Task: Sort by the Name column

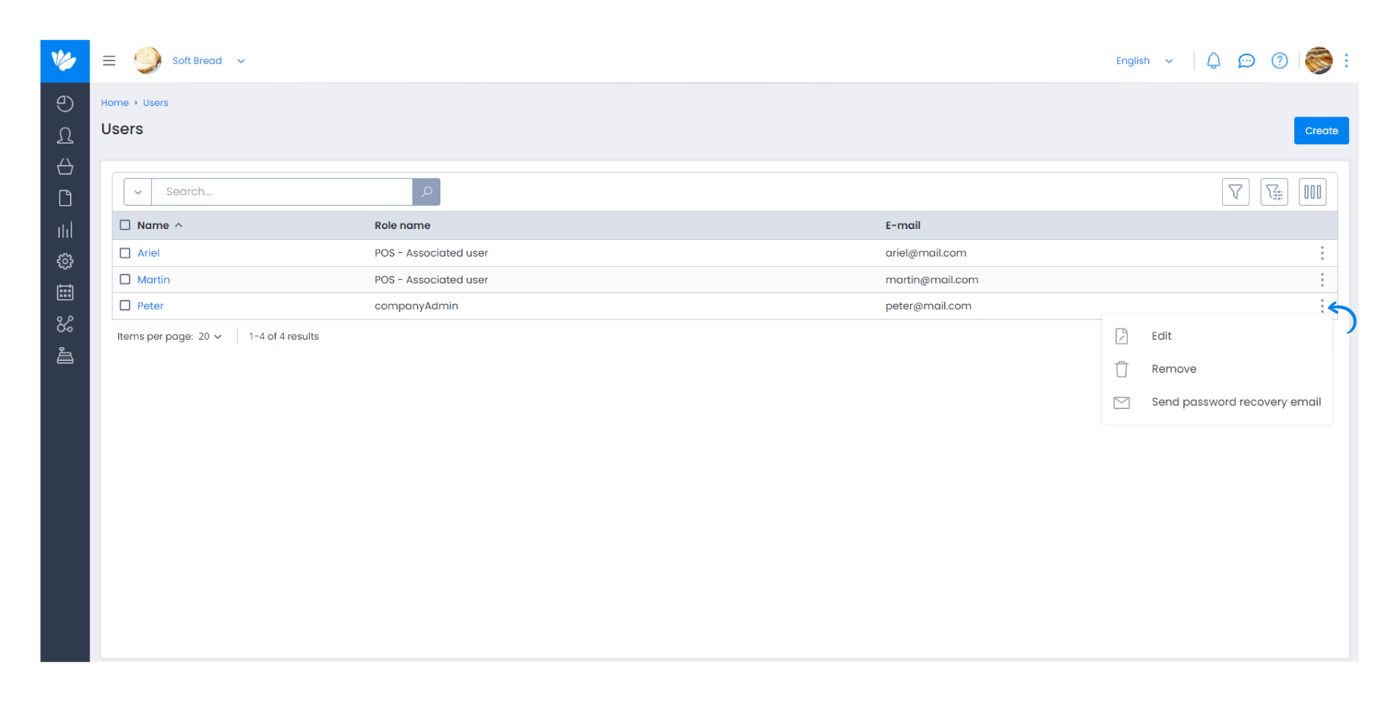Action: point(159,225)
